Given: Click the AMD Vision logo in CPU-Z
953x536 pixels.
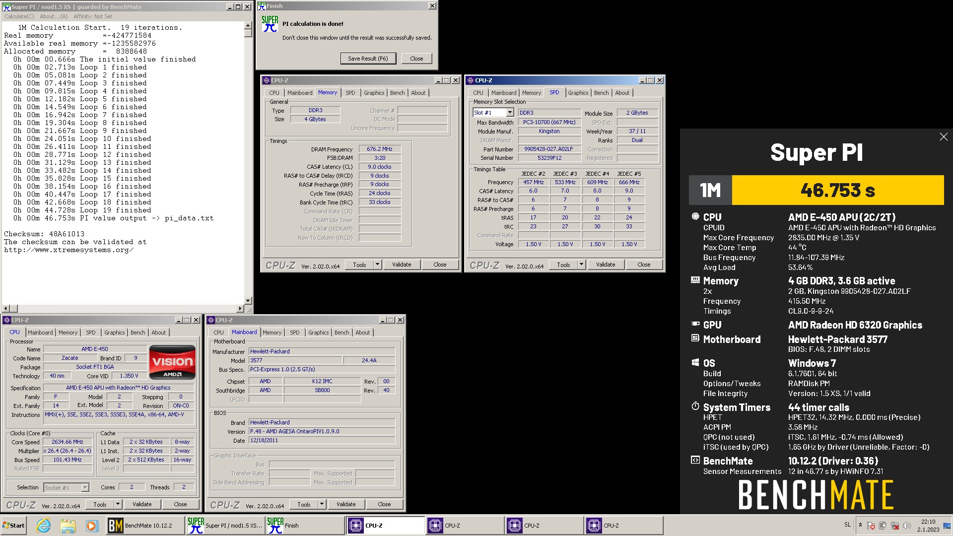Looking at the screenshot, I should coord(172,362).
